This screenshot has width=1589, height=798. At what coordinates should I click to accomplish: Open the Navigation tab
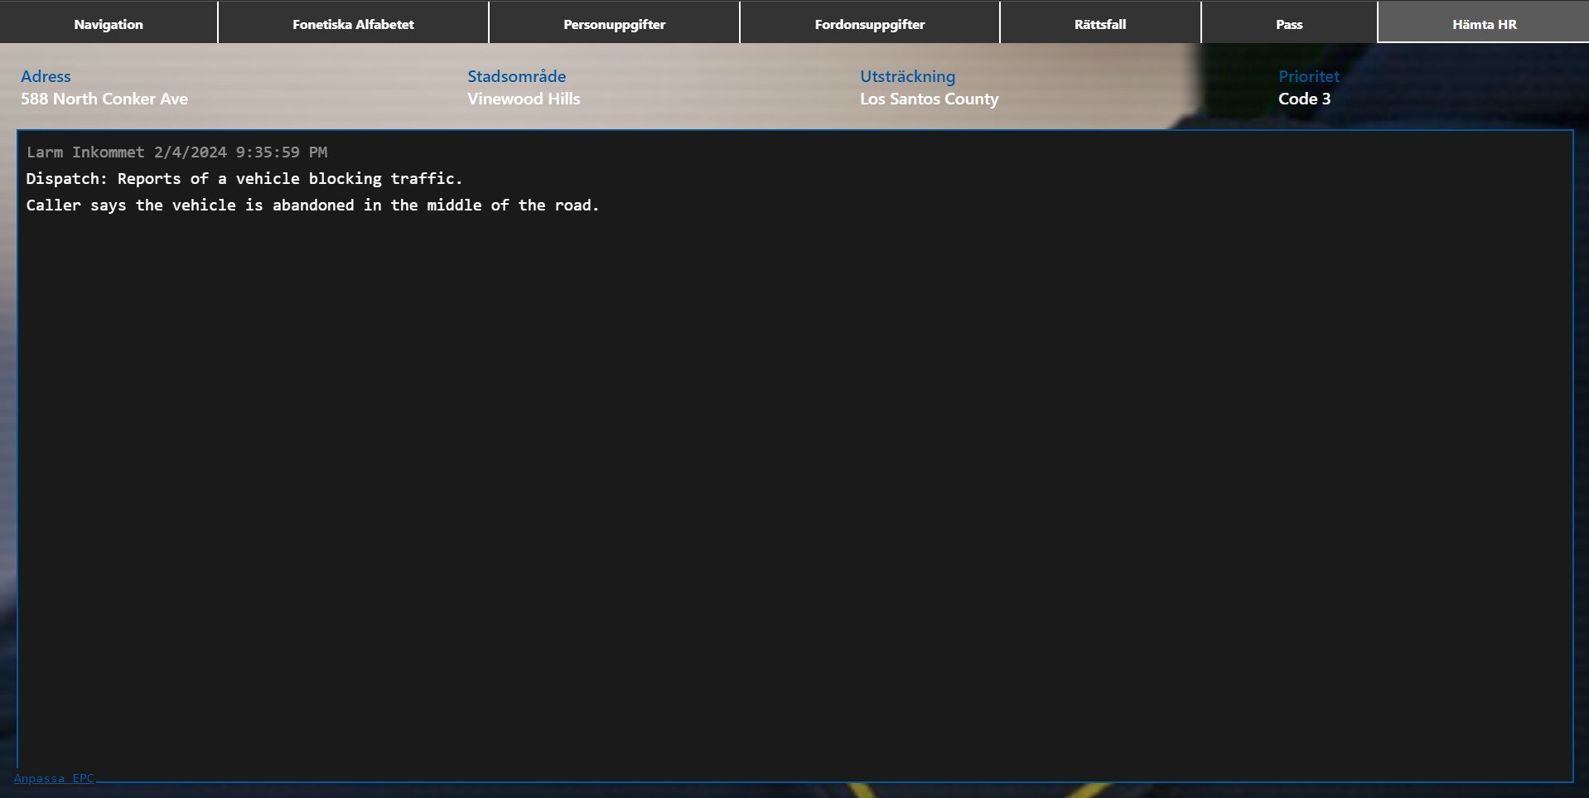(109, 24)
